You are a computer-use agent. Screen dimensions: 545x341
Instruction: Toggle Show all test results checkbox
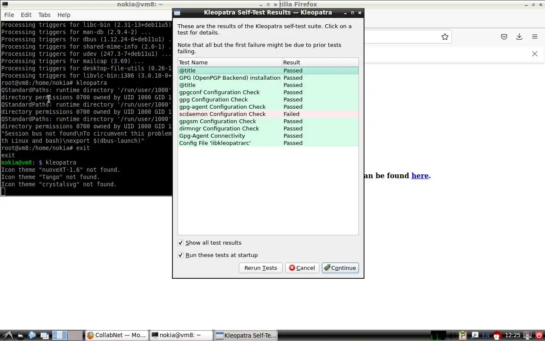pos(181,243)
